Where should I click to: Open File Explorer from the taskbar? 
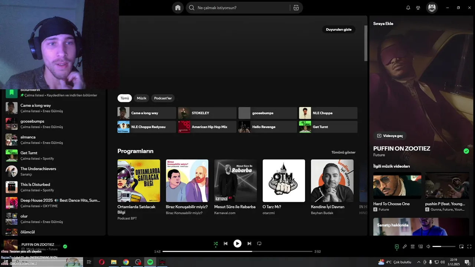tap(114, 262)
